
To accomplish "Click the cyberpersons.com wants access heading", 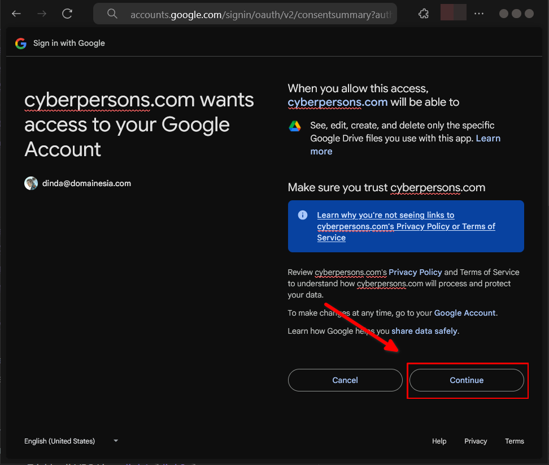I will coord(139,124).
